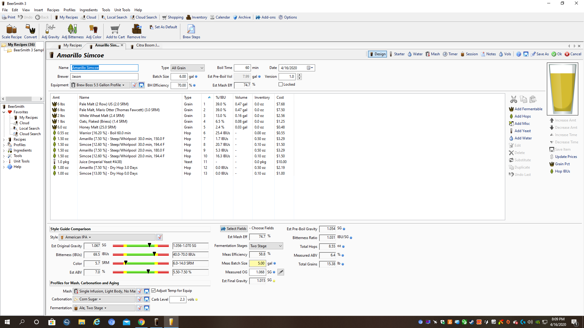
Task: Switch to the Water tab
Action: click(415, 54)
